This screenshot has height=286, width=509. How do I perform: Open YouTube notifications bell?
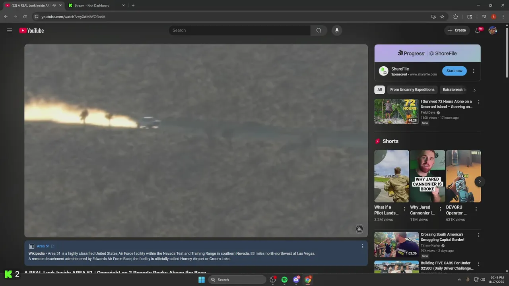point(478,30)
